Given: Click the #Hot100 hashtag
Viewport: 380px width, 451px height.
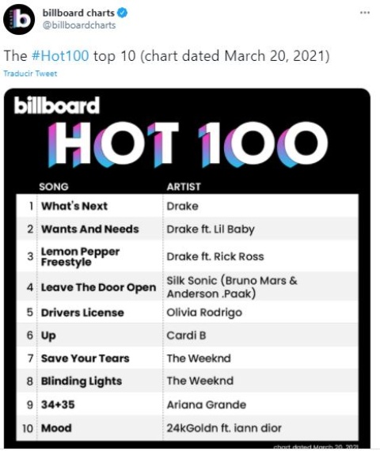Looking at the screenshot, I should [x=60, y=56].
